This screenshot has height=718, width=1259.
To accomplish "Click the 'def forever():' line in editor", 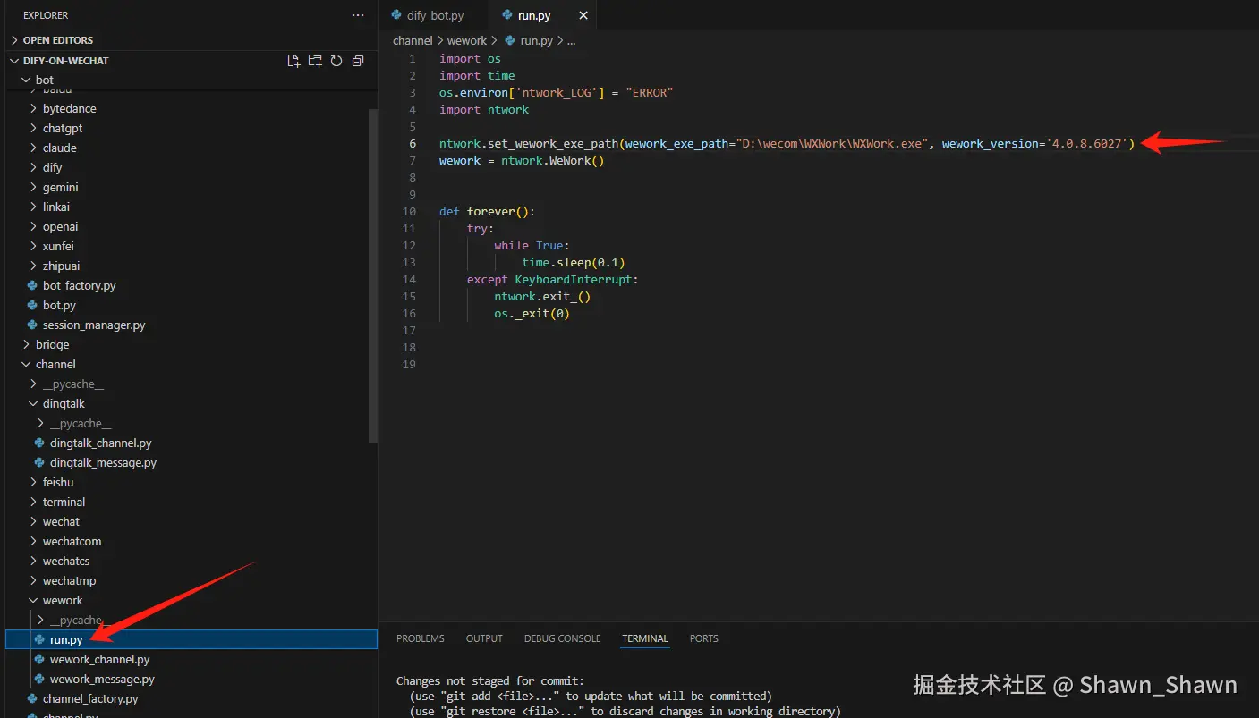I will point(487,211).
